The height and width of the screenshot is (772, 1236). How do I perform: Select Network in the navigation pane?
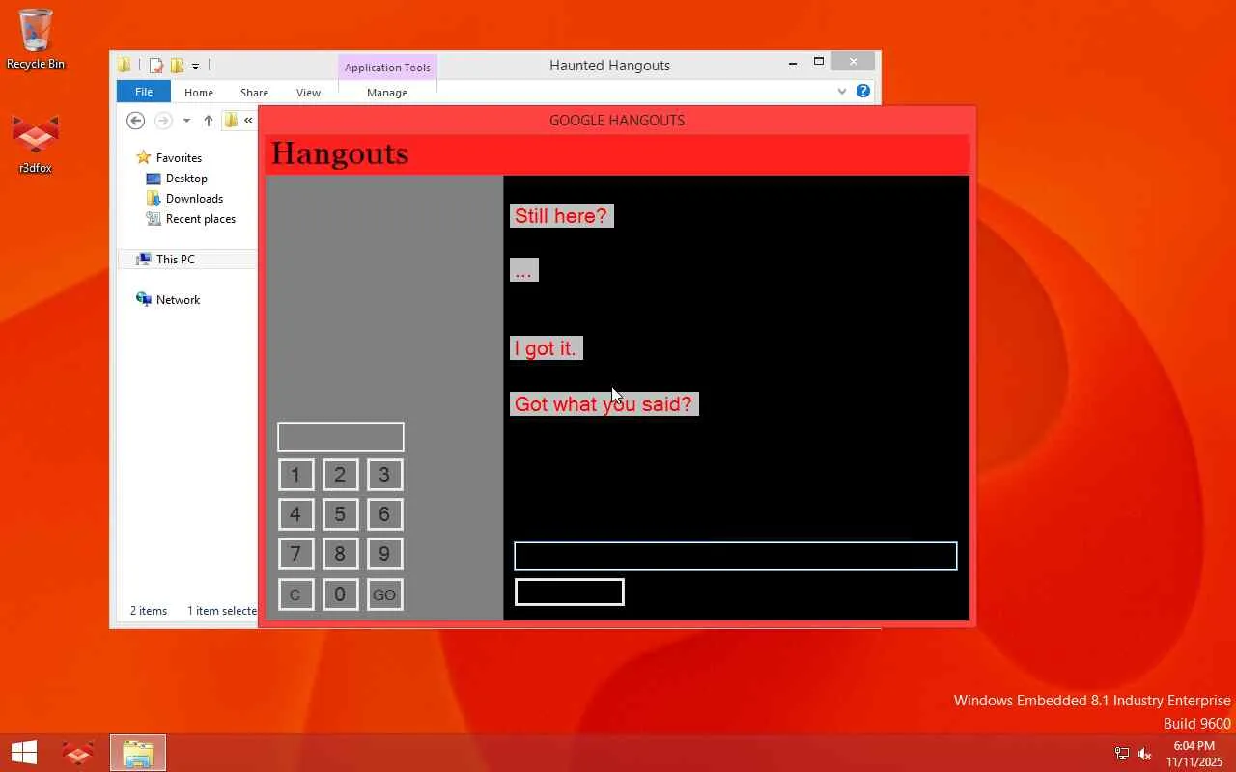[x=168, y=299]
